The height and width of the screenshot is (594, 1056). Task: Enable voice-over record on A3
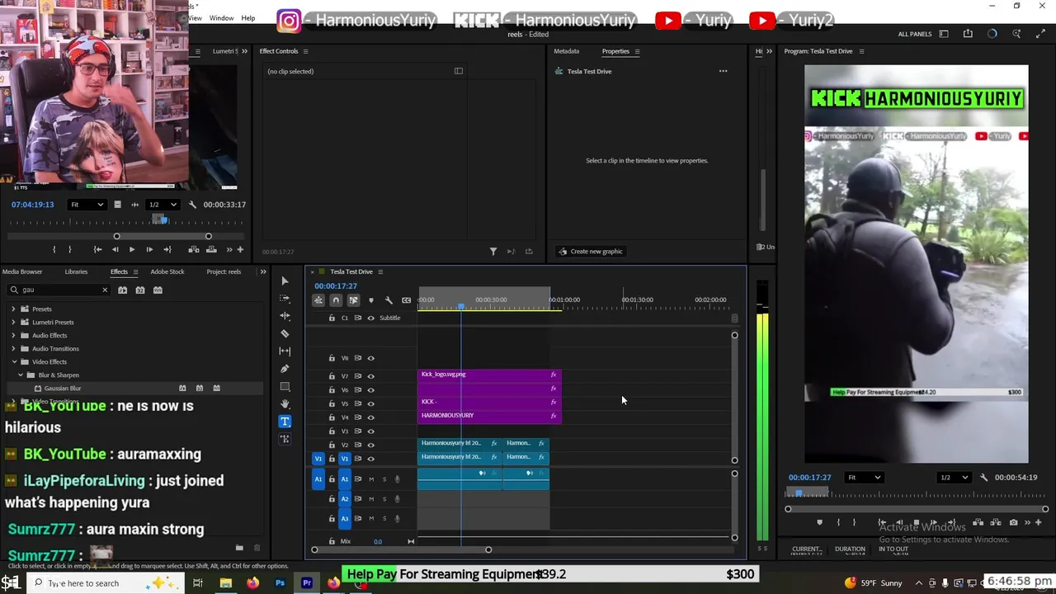[x=397, y=519]
